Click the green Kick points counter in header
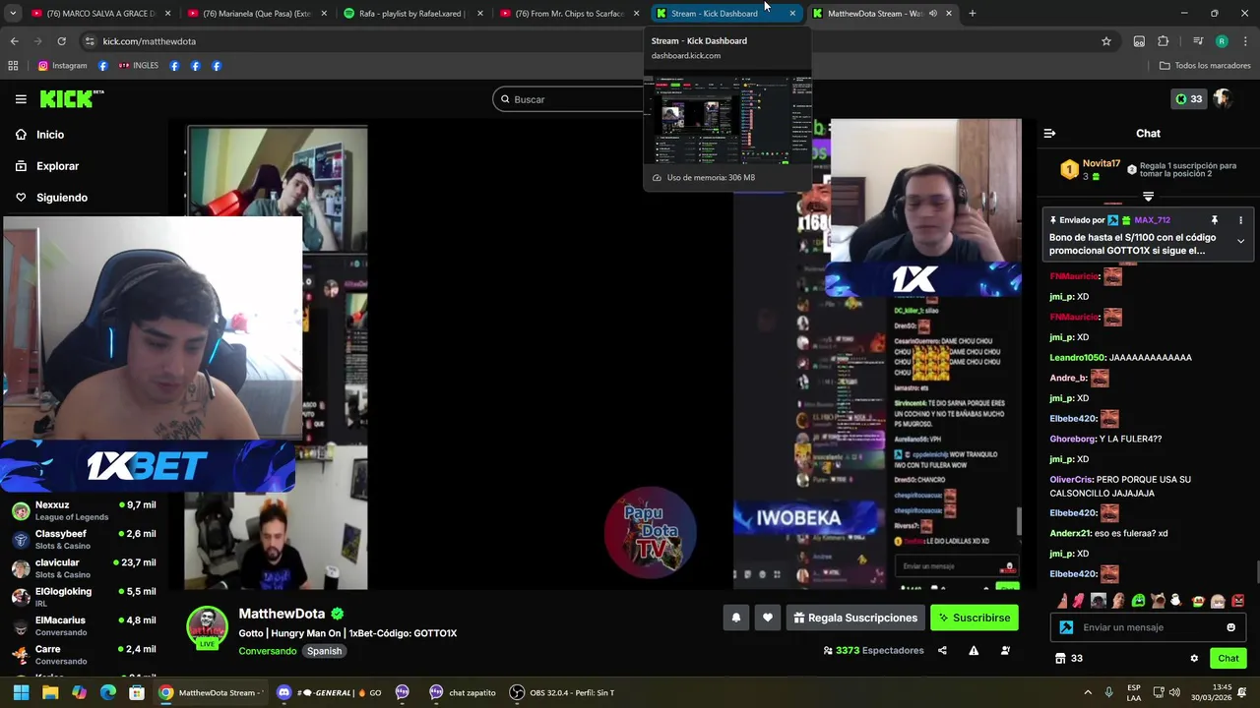1260x708 pixels. [x=1188, y=99]
